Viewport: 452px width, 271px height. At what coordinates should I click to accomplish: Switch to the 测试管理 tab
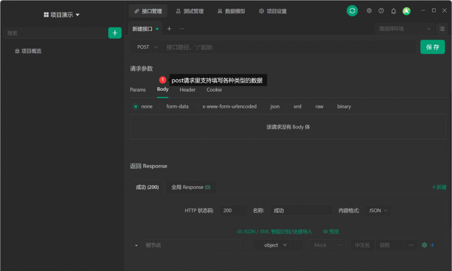pyautogui.click(x=190, y=11)
